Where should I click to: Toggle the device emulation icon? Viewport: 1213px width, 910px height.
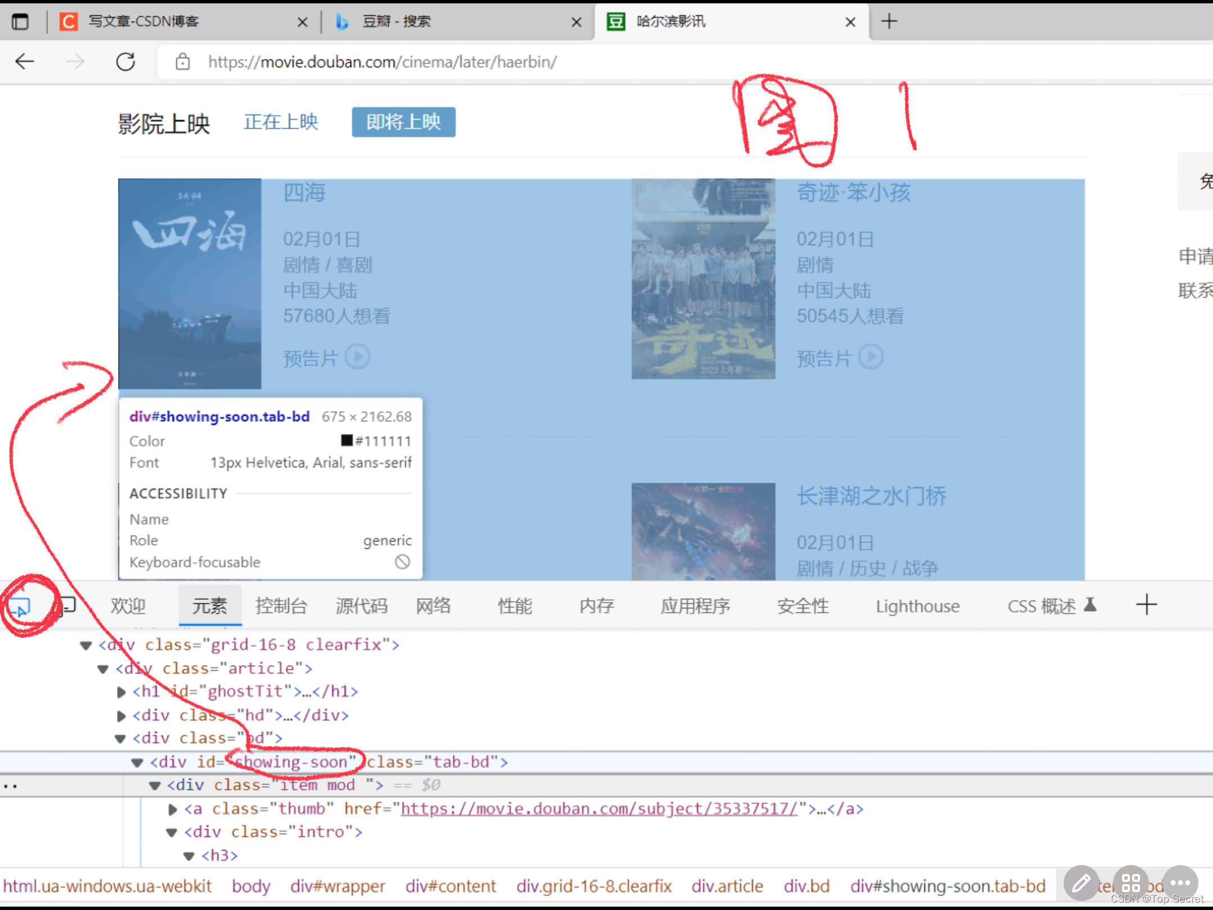click(x=66, y=606)
